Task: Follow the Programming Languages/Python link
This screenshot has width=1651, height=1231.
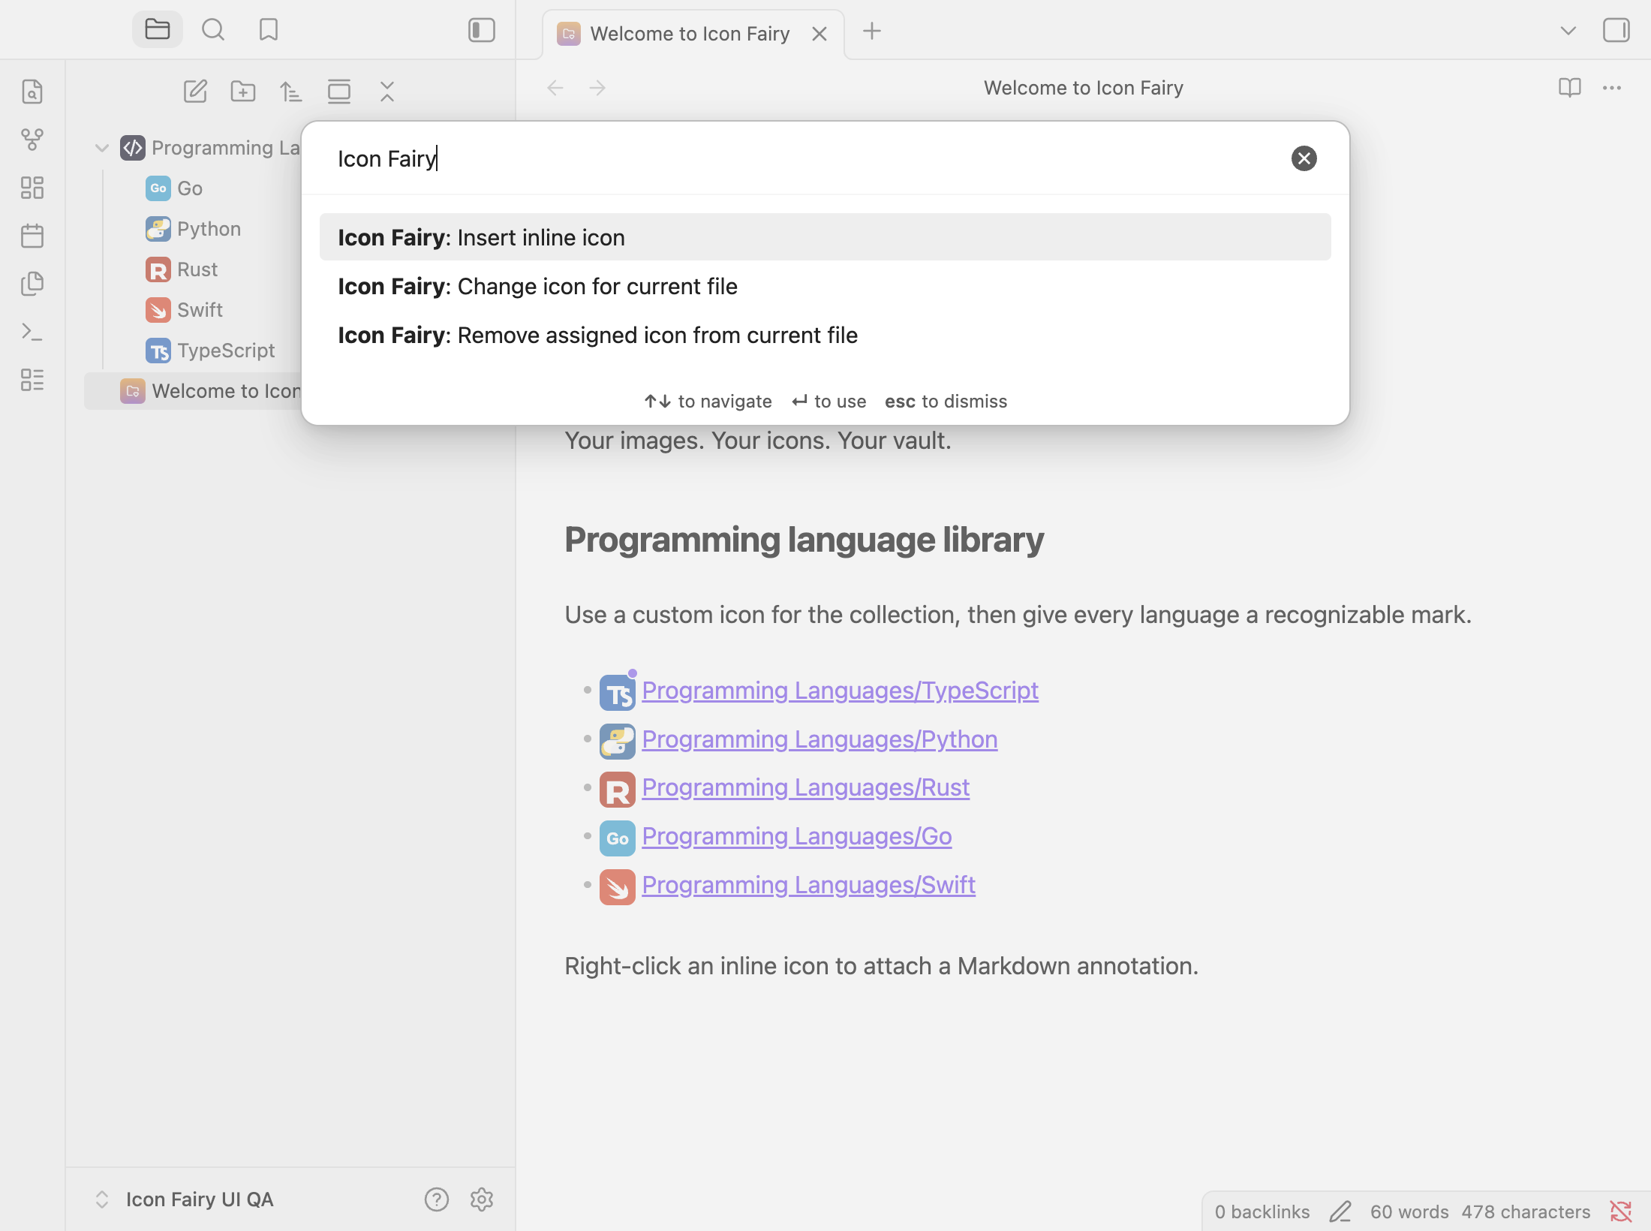Action: click(819, 739)
